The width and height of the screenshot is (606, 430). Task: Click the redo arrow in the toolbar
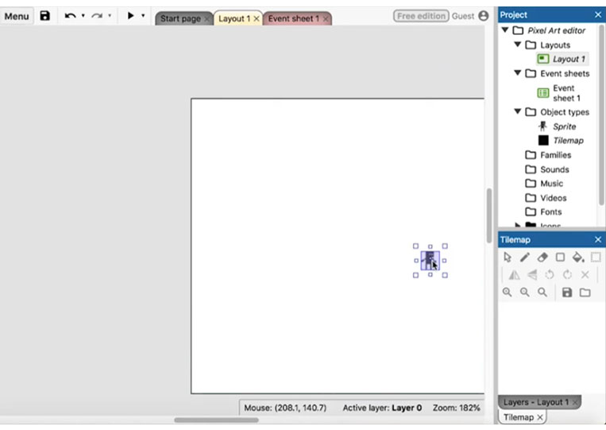pyautogui.click(x=97, y=16)
